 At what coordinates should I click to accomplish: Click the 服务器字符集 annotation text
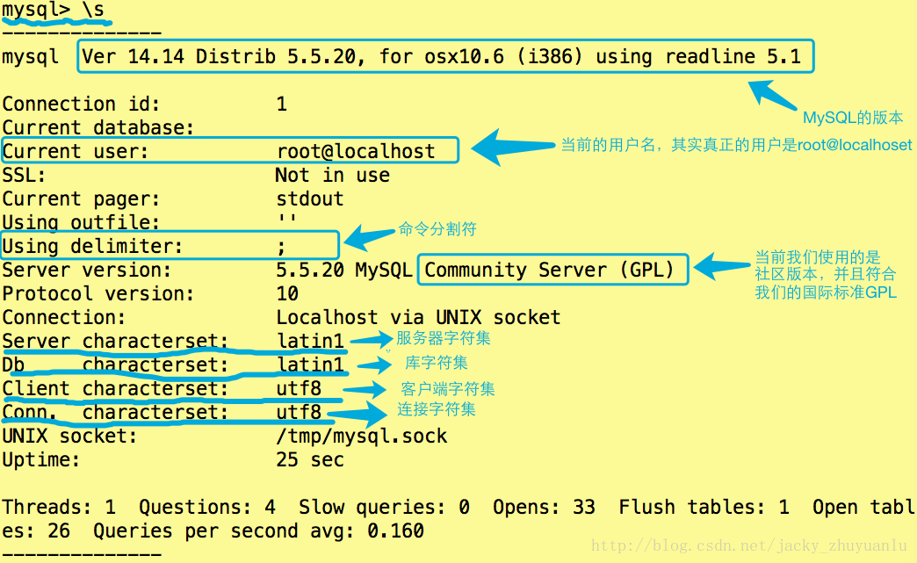443,338
